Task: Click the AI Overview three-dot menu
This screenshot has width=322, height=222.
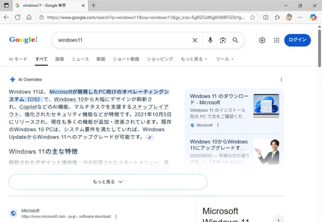Action: [x=281, y=80]
